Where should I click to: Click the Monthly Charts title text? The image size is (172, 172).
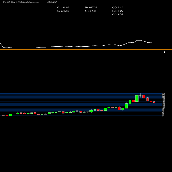pyautogui.click(x=10, y=2)
